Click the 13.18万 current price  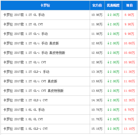tap(129, 129)
